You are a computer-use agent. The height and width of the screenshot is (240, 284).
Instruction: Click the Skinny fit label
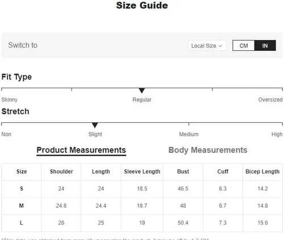coord(10,100)
